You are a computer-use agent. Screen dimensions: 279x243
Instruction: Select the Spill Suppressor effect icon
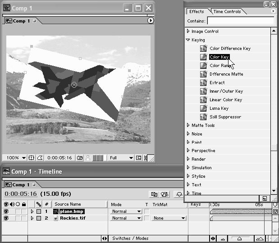[x=203, y=117]
